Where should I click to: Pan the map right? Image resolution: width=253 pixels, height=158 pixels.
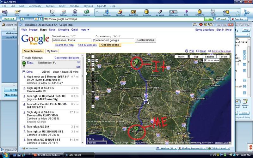click(97, 60)
